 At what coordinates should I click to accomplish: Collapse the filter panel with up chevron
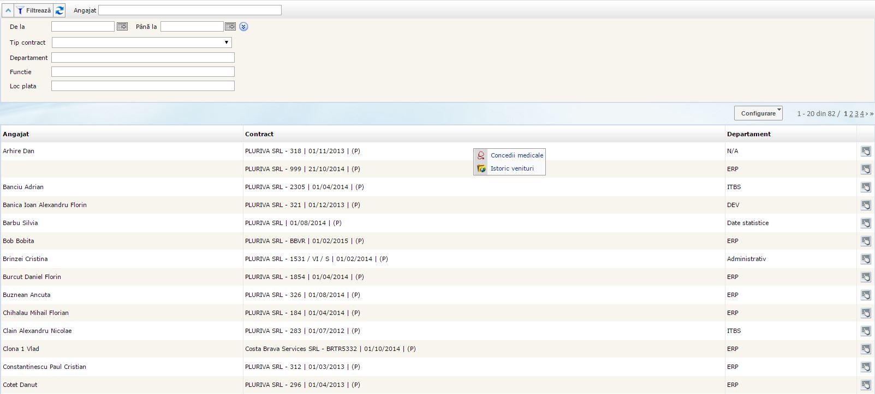[x=8, y=10]
